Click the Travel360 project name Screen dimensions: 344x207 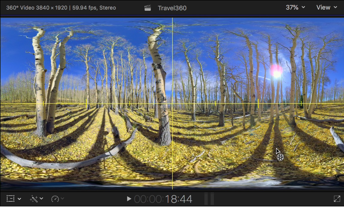click(172, 8)
